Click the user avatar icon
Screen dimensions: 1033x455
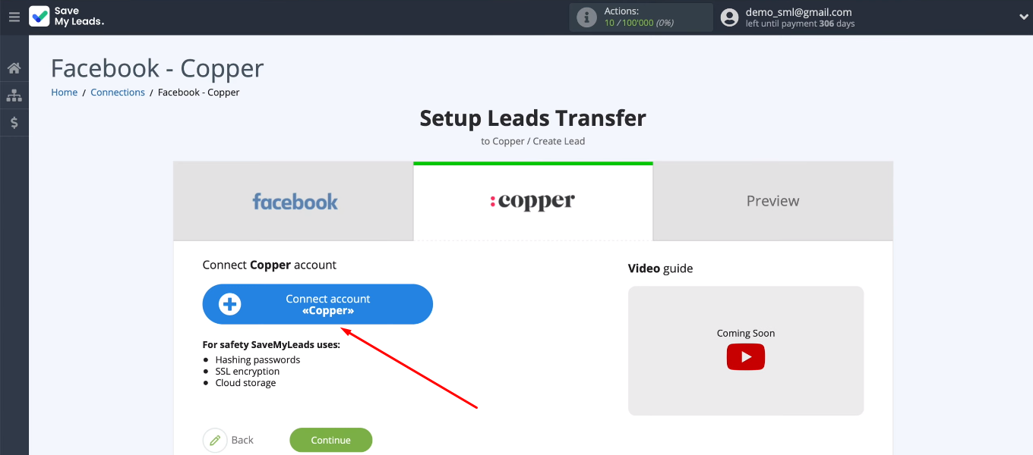tap(729, 17)
